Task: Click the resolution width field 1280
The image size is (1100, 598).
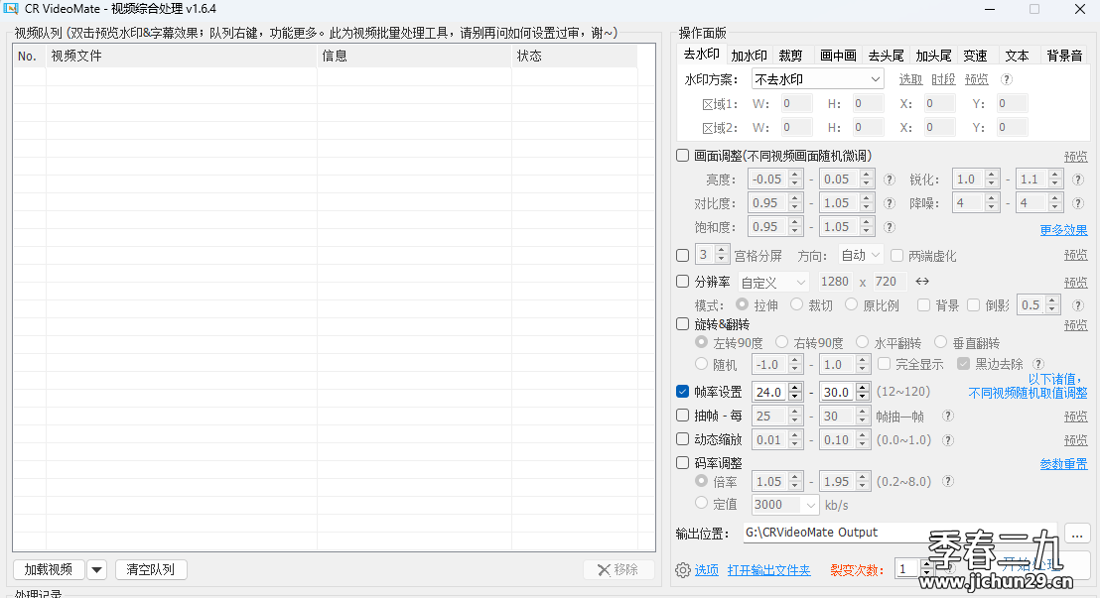Action: pyautogui.click(x=835, y=281)
